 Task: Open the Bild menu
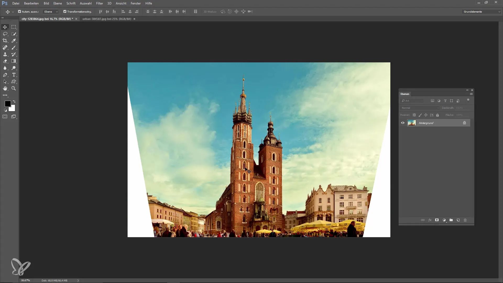point(46,3)
